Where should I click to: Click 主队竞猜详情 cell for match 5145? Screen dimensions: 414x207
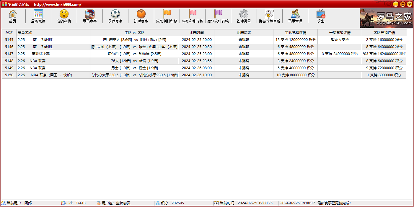point(295,40)
